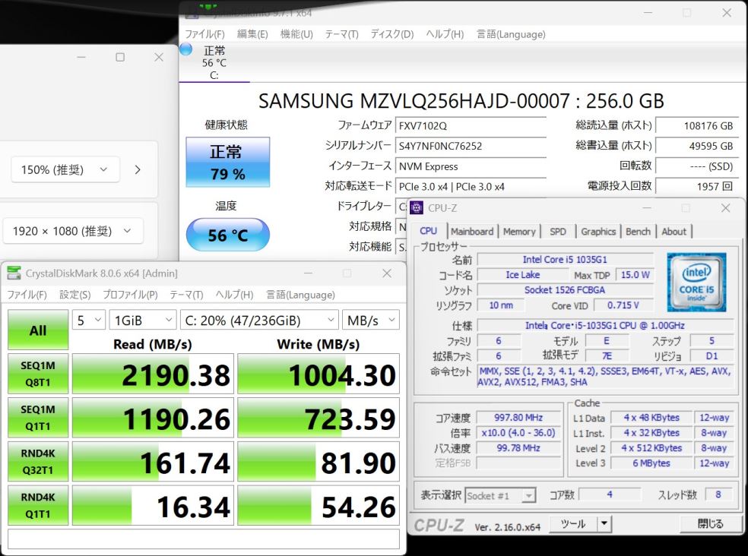Screen dimensions: 748x556
Task: Open the プロファイル(P) menu in CrystalDiskMark
Action: pyautogui.click(x=130, y=295)
